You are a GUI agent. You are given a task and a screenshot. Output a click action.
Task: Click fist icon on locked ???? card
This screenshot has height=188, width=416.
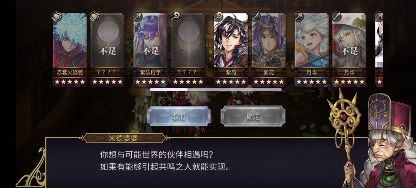(x=94, y=17)
